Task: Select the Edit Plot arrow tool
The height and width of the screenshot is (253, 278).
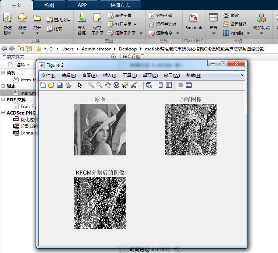Action: [x=80, y=85]
